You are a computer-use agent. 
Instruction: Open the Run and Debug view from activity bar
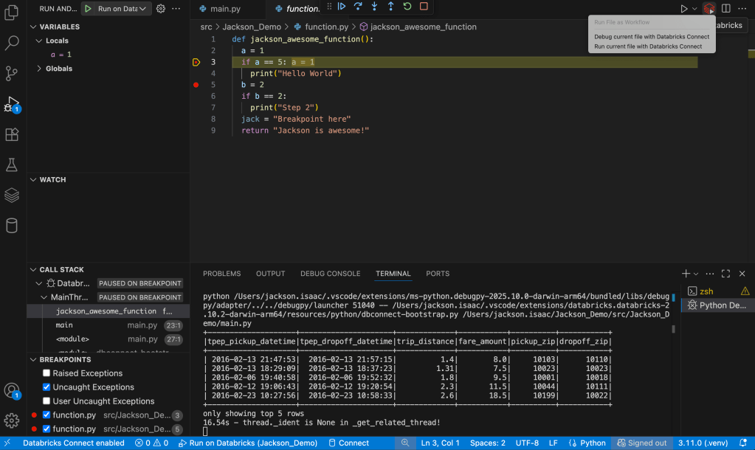[x=10, y=103]
